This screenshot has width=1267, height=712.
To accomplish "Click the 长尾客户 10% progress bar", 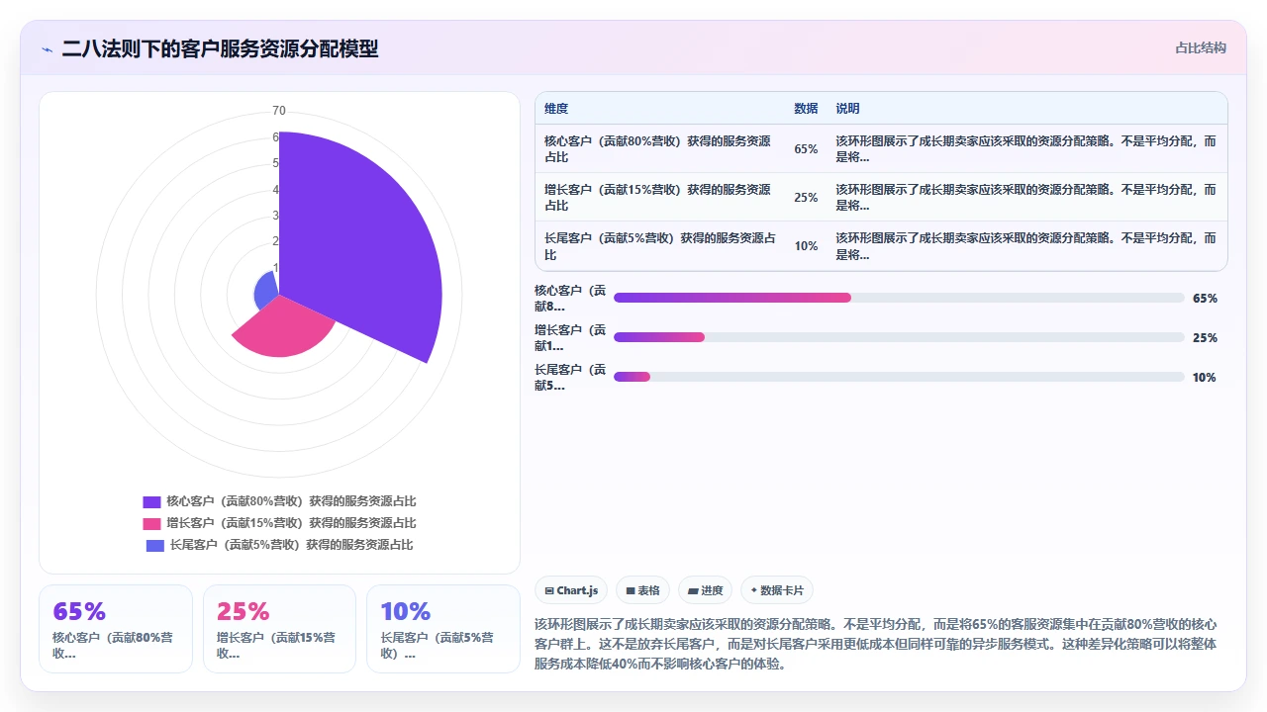I will (899, 377).
